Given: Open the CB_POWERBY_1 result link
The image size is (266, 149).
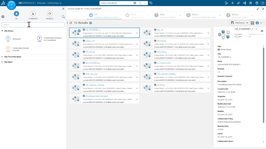Looking at the screenshot, I should 93,30.
